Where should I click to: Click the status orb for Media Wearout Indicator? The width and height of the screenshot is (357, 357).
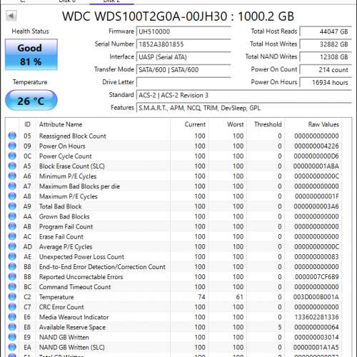point(12,317)
